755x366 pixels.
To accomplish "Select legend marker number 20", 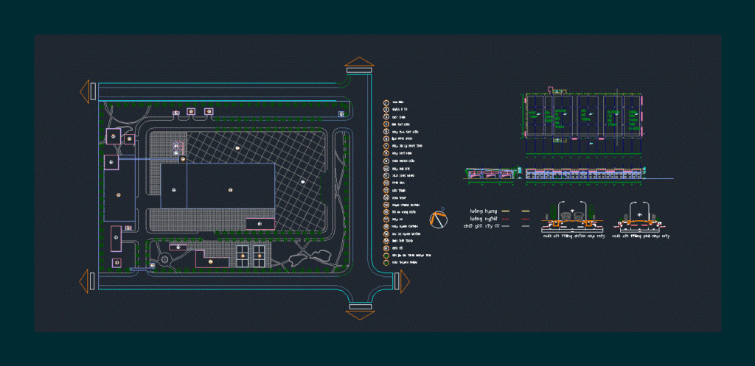I will click(386, 241).
